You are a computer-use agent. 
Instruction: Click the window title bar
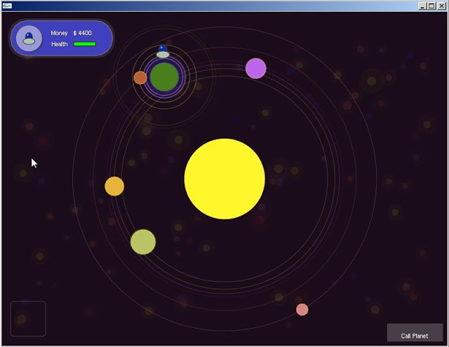click(210, 6)
